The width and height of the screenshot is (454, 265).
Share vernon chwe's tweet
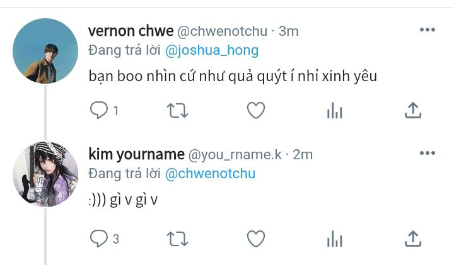tap(413, 110)
